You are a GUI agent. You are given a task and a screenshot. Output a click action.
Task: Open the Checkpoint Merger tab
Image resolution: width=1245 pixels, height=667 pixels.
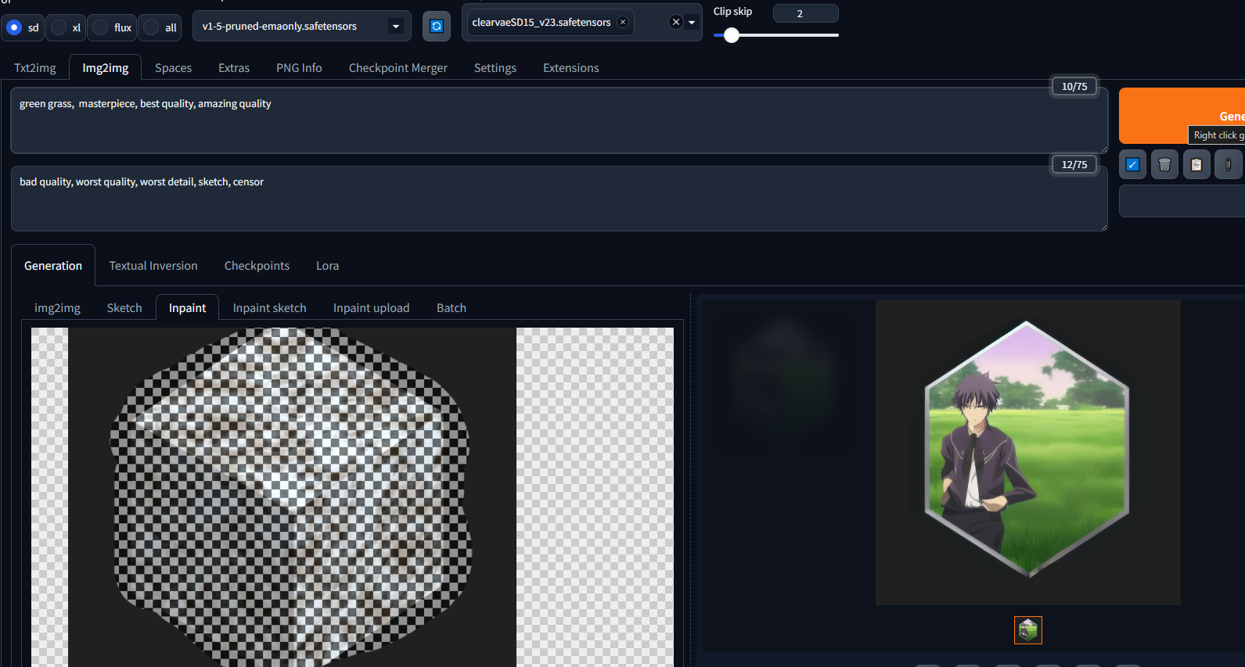click(398, 68)
